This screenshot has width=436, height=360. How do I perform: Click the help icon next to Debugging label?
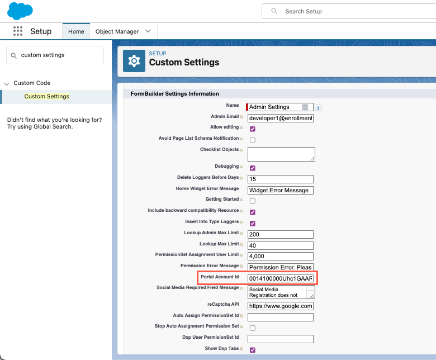241,167
